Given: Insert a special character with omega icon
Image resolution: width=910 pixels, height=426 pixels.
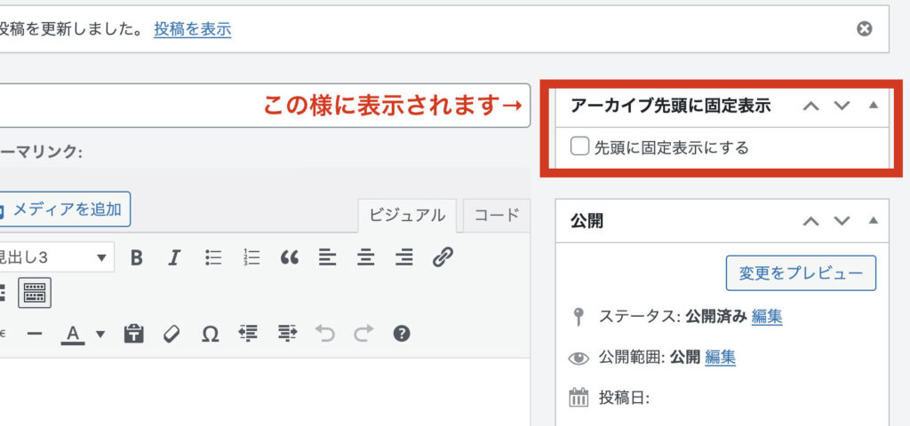Looking at the screenshot, I should click(x=210, y=334).
